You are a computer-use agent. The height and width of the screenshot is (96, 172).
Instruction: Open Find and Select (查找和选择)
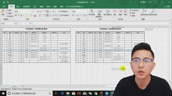pos(153,13)
